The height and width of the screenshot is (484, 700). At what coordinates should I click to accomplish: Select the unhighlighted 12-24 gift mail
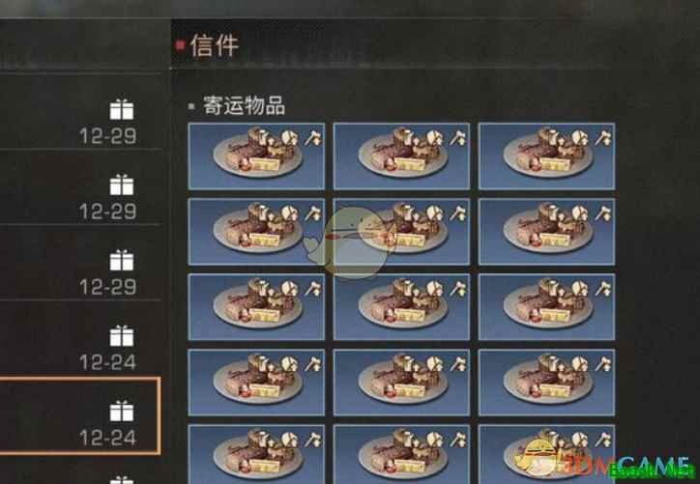[80, 338]
